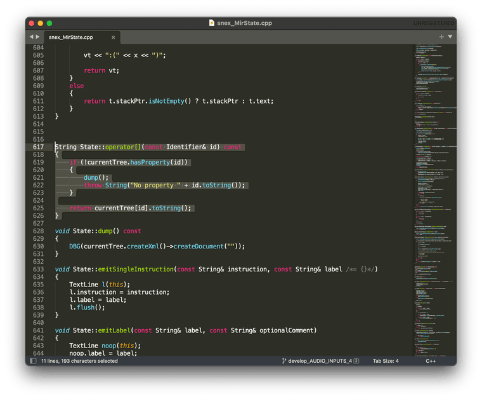Click 'emitLabel' function name on line 641
Image resolution: width=482 pixels, height=399 pixels.
click(114, 330)
